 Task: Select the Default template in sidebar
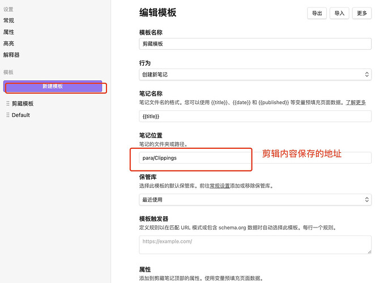click(21, 115)
